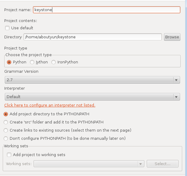
Task: Click the Directory path input field
Action: pyautogui.click(x=93, y=37)
